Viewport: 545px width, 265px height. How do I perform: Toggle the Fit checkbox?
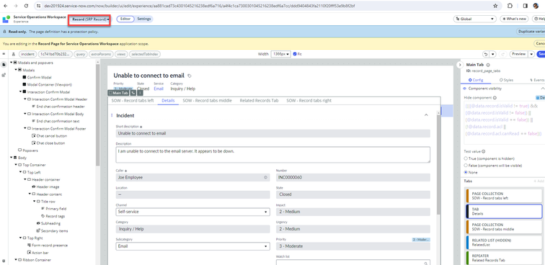(295, 54)
